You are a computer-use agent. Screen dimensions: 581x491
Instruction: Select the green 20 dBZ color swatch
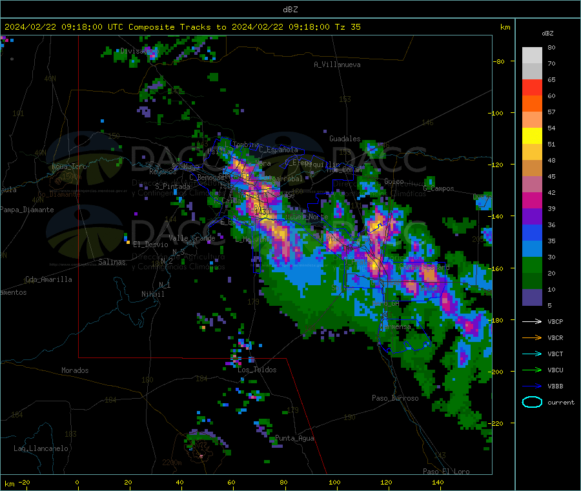pos(532,265)
